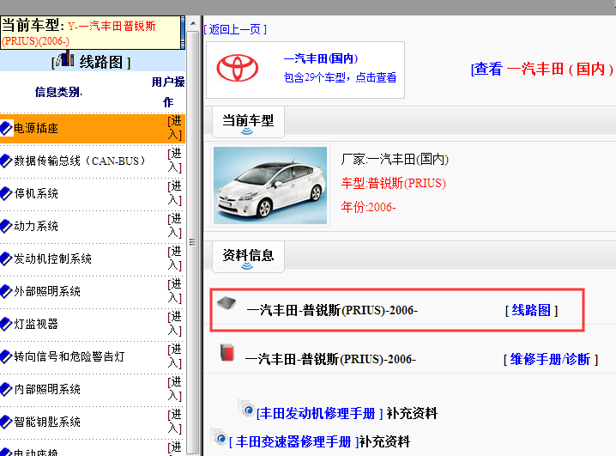This screenshot has width=616, height=456.
Task: Select the 动力系统 row text
Action: click(x=36, y=226)
